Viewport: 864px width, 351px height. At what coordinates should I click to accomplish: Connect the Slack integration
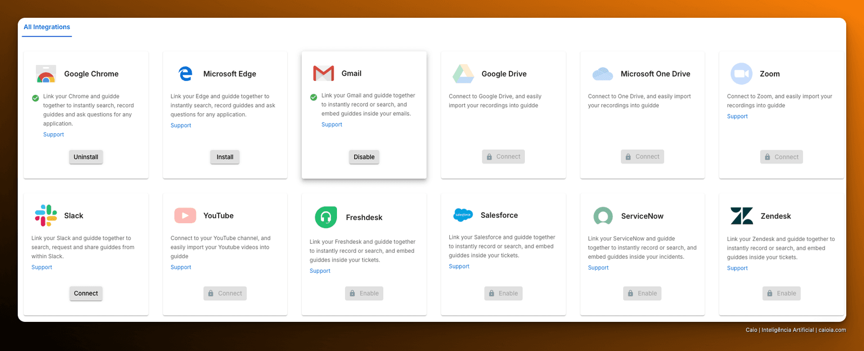(86, 293)
